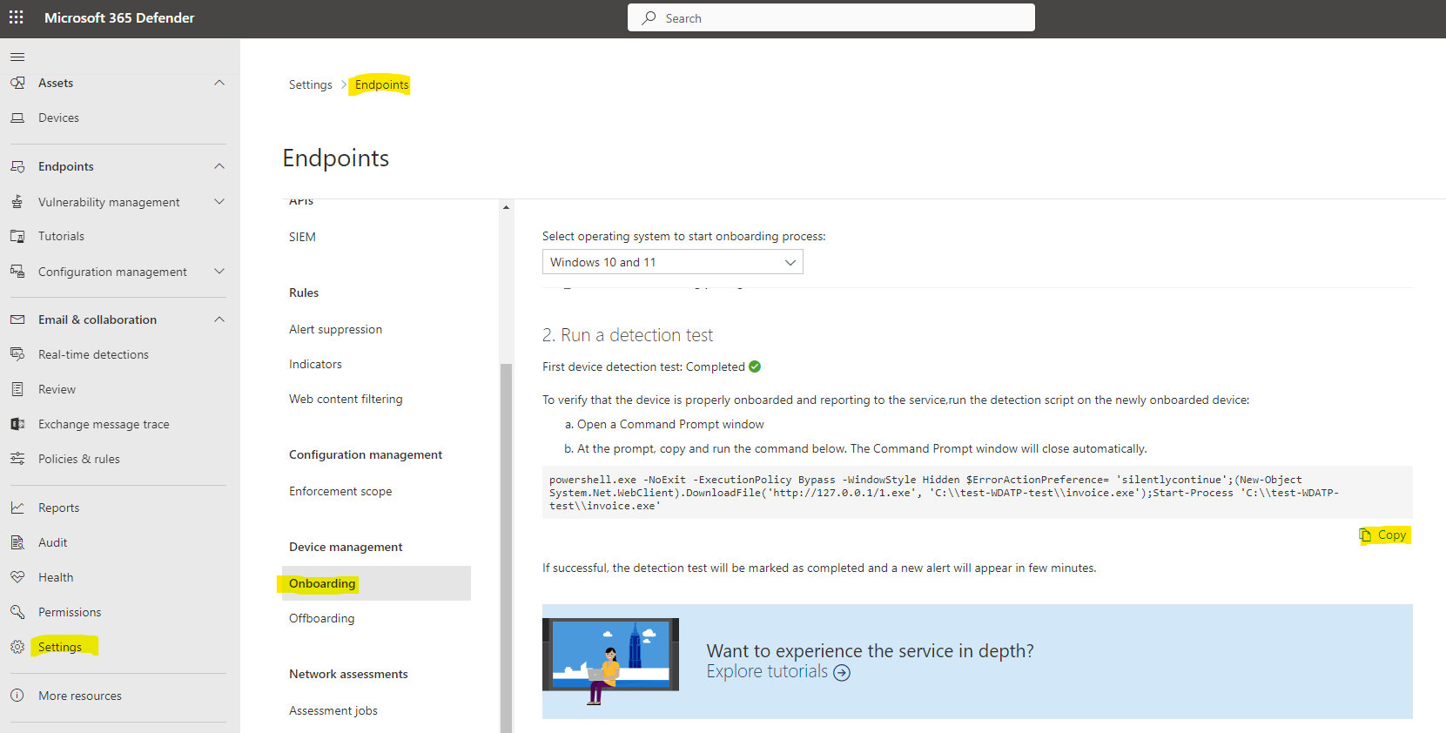
Task: Click the Assets icon in sidebar
Action: (x=17, y=83)
